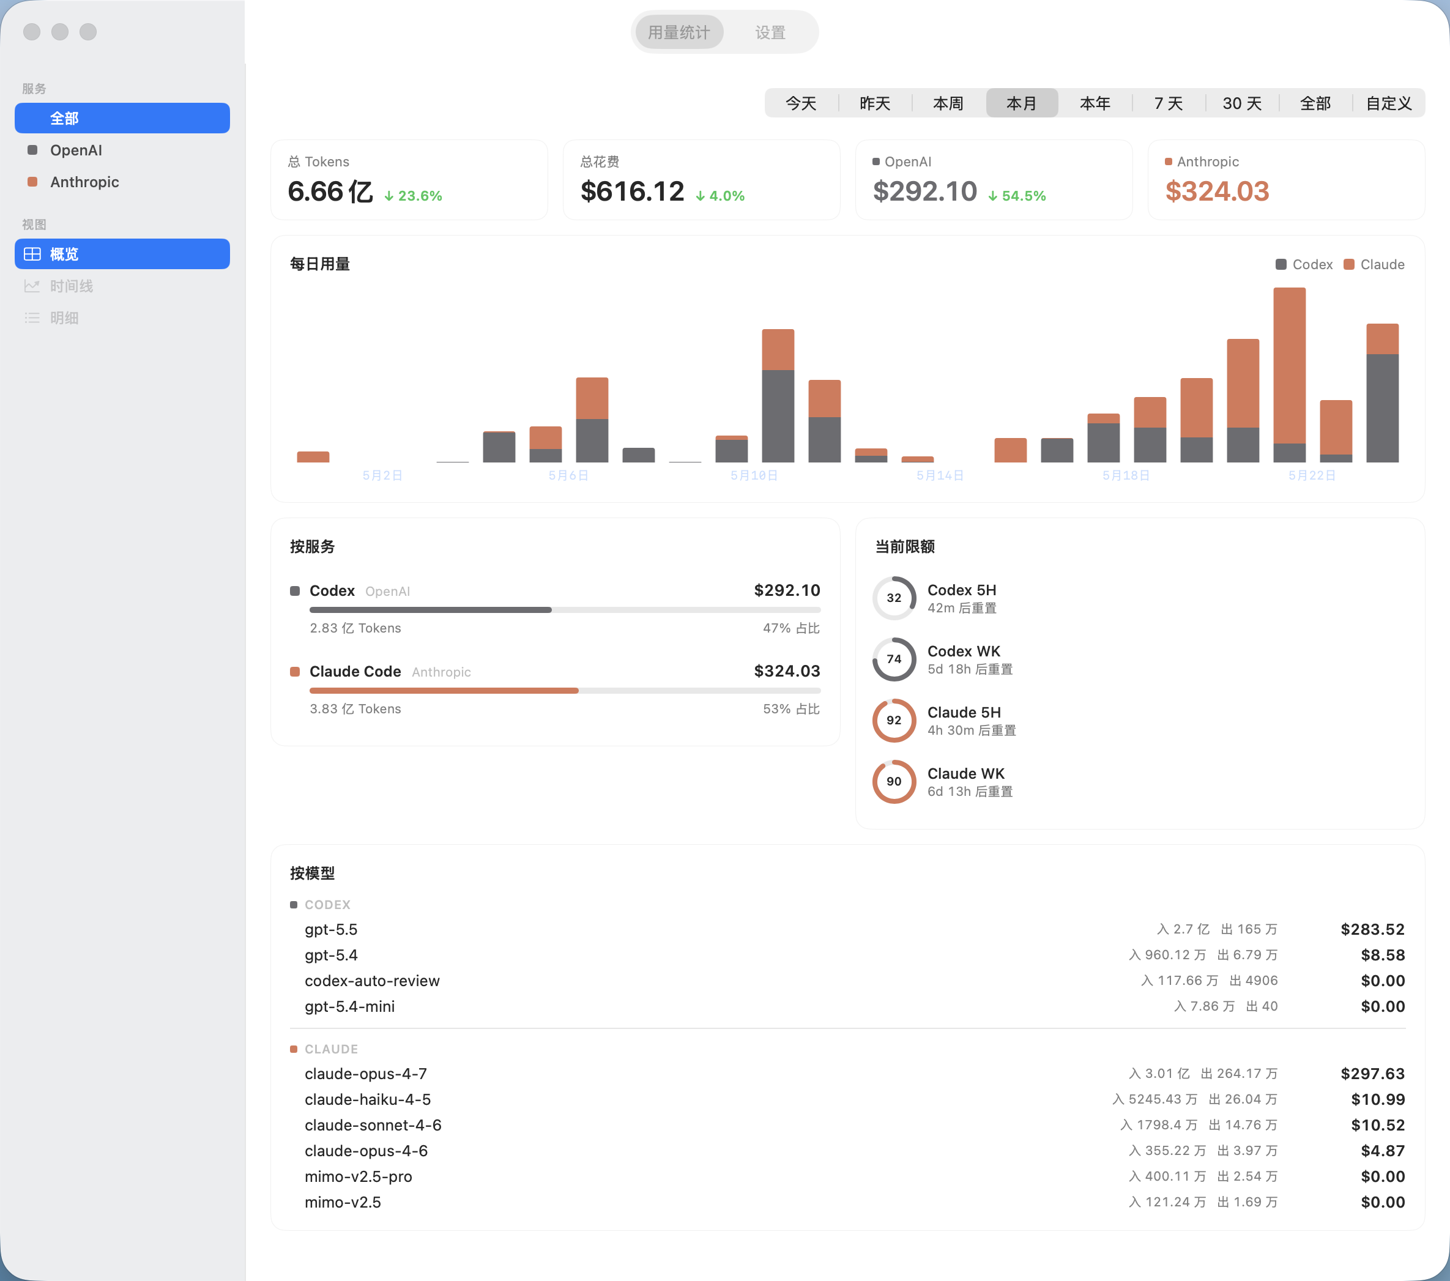Image resolution: width=1450 pixels, height=1281 pixels.
Task: Click the Codex WK limit ring
Action: click(x=894, y=659)
